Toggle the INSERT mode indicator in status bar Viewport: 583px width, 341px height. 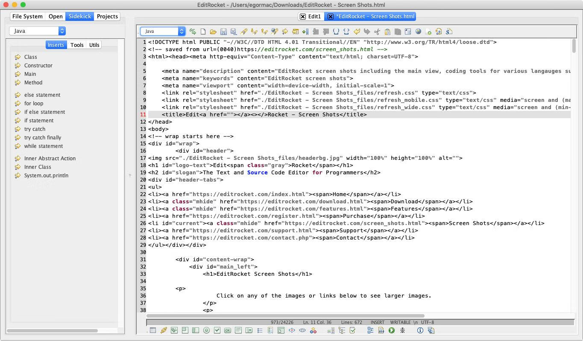(378, 322)
